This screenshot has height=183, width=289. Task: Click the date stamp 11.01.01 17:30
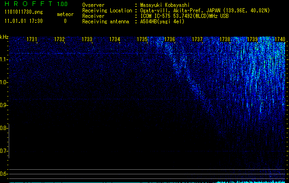coord(23,21)
